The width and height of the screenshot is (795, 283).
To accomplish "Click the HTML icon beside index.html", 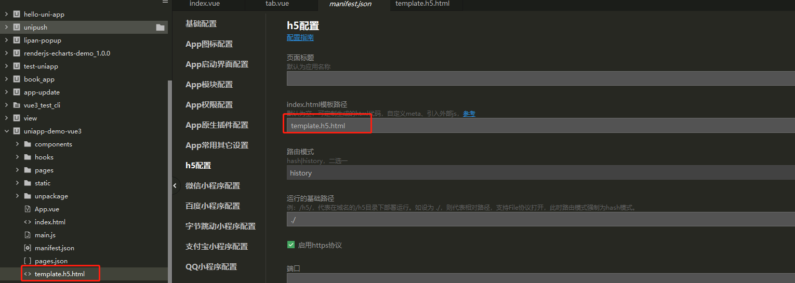I will point(28,222).
